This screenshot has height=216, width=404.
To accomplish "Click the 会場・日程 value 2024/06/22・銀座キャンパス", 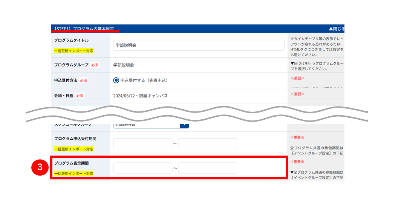I will point(141,96).
